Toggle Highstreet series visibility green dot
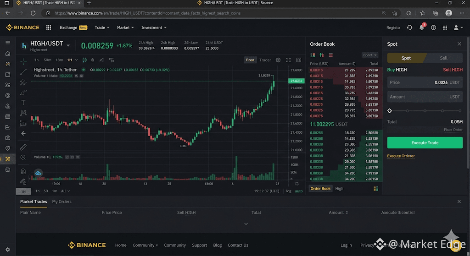This screenshot has height=256, width=470. coord(84,70)
